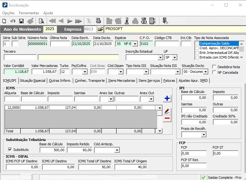Check the NF Cancelada checkbox

point(215,72)
